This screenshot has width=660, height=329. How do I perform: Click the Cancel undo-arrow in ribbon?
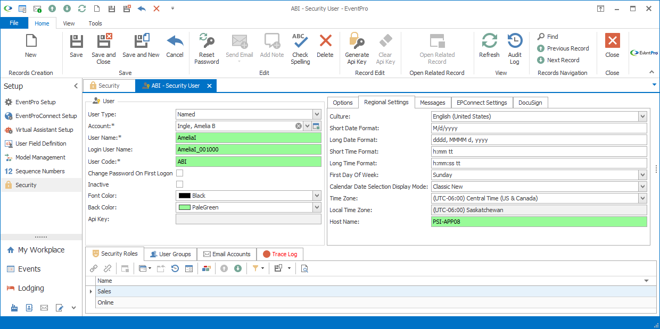coord(175,41)
